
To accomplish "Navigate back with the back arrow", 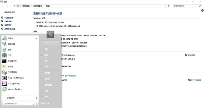I will (3, 6).
